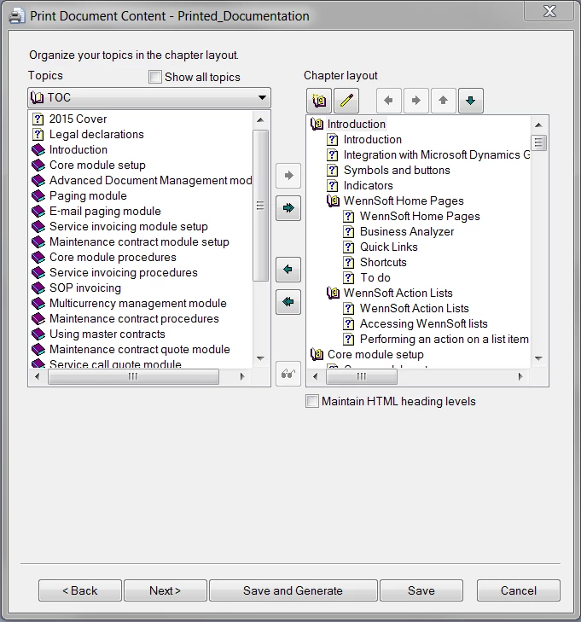Click the remove all double left arrow
581x622 pixels.
tap(288, 302)
